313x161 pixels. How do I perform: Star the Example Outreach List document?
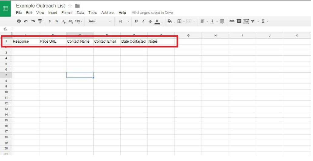[70, 6]
